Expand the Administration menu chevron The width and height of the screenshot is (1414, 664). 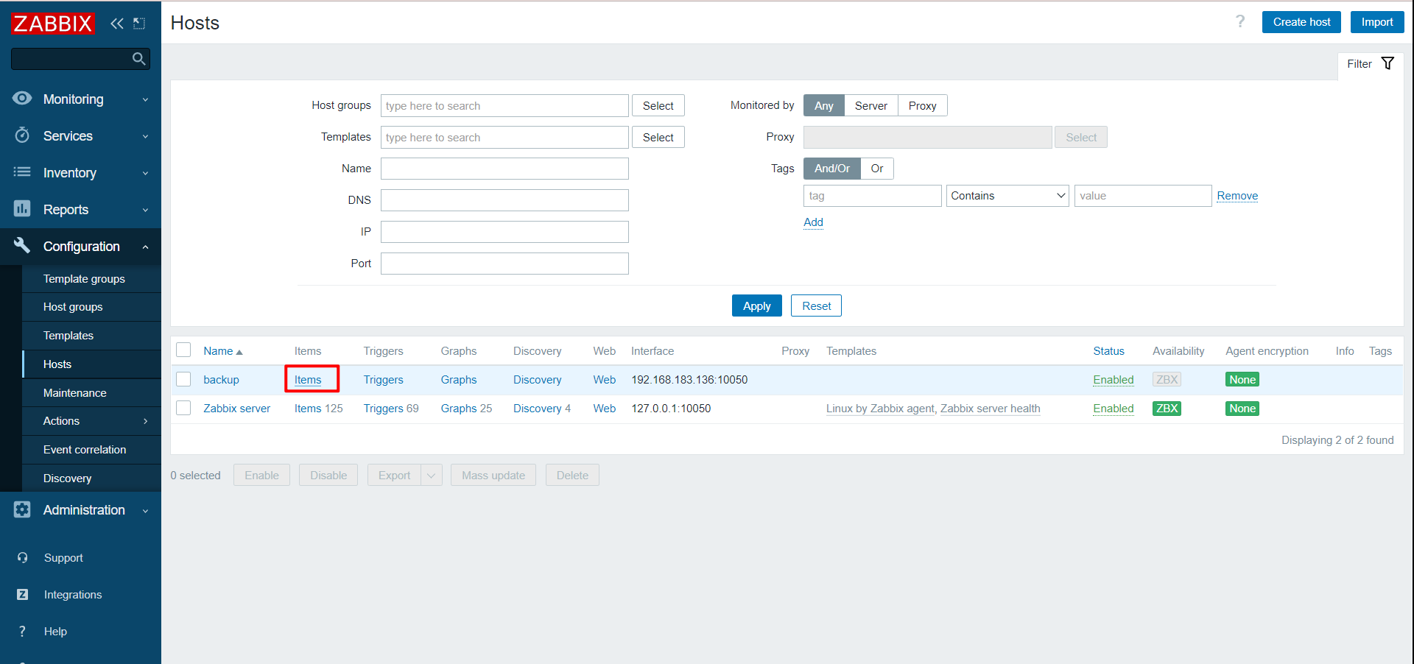click(145, 510)
